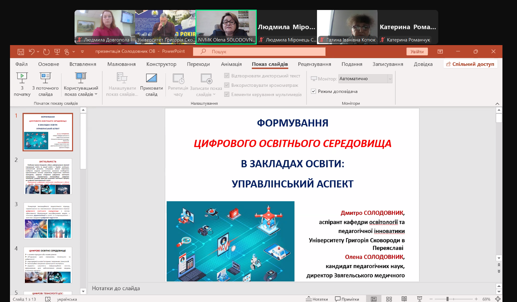Click the zoom slider handle
The height and width of the screenshot is (302, 517).
[447, 299]
